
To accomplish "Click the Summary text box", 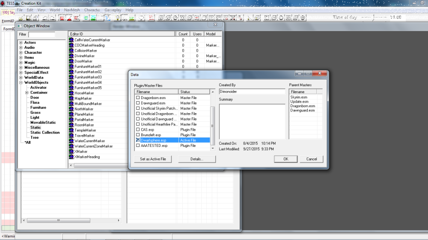I will [252, 121].
